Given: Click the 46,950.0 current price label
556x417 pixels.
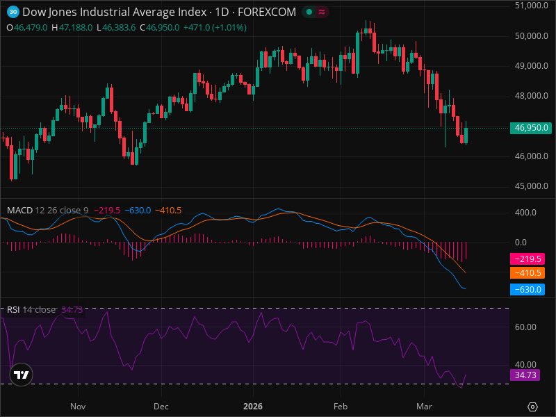Looking at the screenshot, I should (531, 128).
